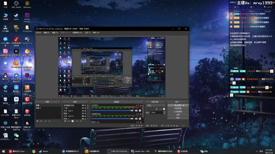Add a new source with the plus icon
Image resolution: width=275 pixels, height=154 pixels.
65,121
